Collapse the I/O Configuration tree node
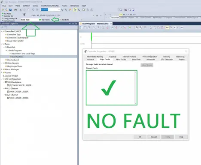The height and width of the screenshot is (165, 201). 2,79
